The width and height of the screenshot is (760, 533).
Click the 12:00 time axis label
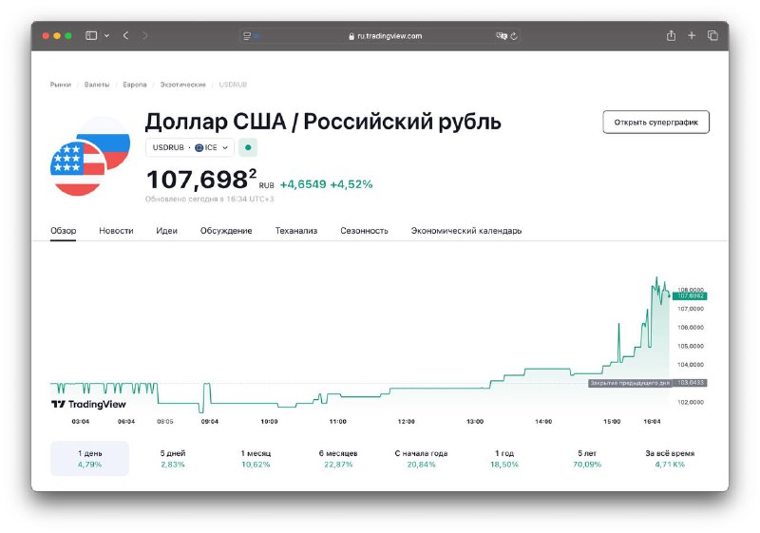[x=407, y=422]
